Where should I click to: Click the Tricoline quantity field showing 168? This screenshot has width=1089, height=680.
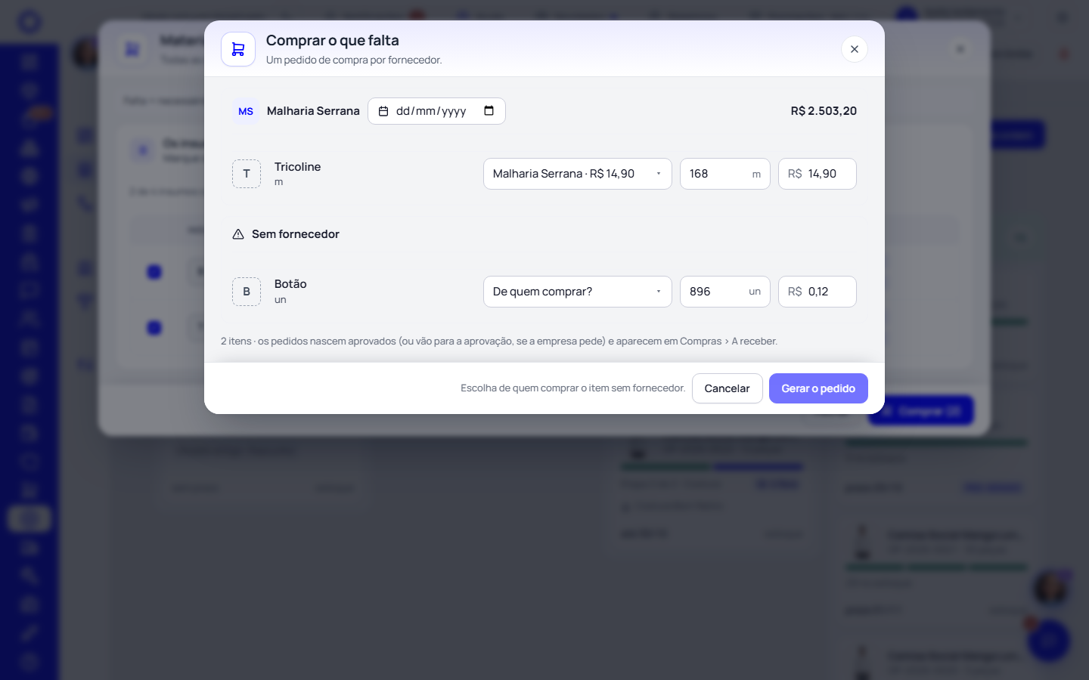click(x=725, y=174)
